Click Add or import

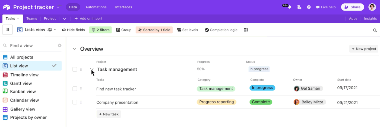(x=88, y=19)
